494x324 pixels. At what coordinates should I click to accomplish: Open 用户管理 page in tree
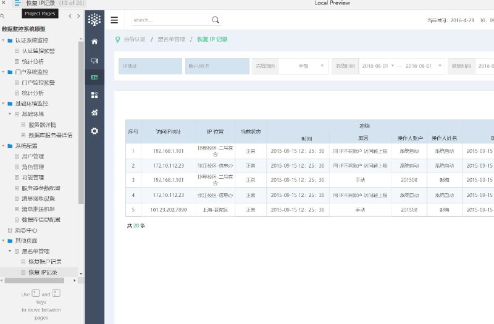pos(33,156)
